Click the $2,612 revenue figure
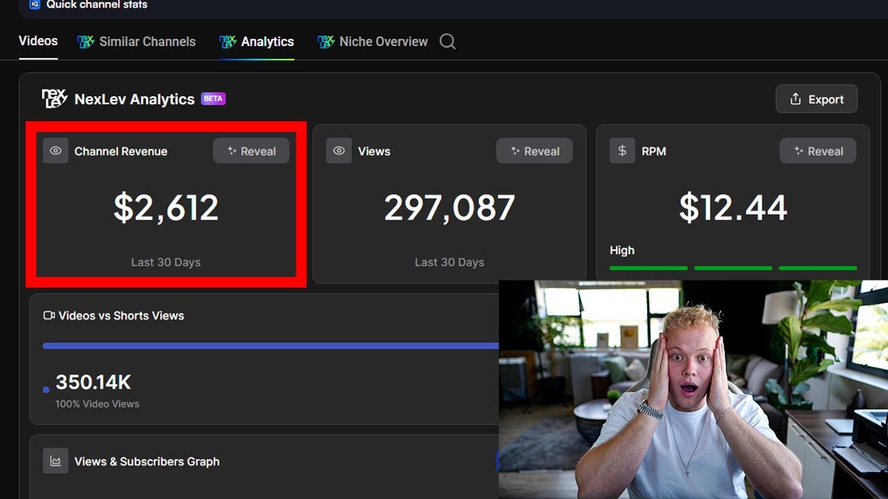 tap(166, 208)
